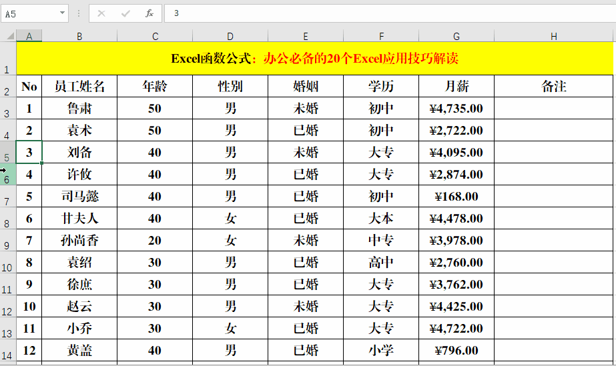Screen dimensions: 616x366
Task: Select column E header
Action: (306, 37)
